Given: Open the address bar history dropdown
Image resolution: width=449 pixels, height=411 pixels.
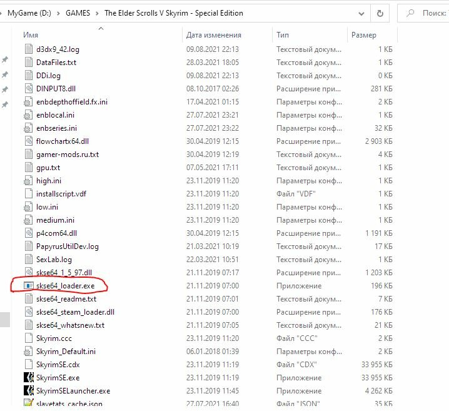Looking at the screenshot, I should pyautogui.click(x=361, y=13).
